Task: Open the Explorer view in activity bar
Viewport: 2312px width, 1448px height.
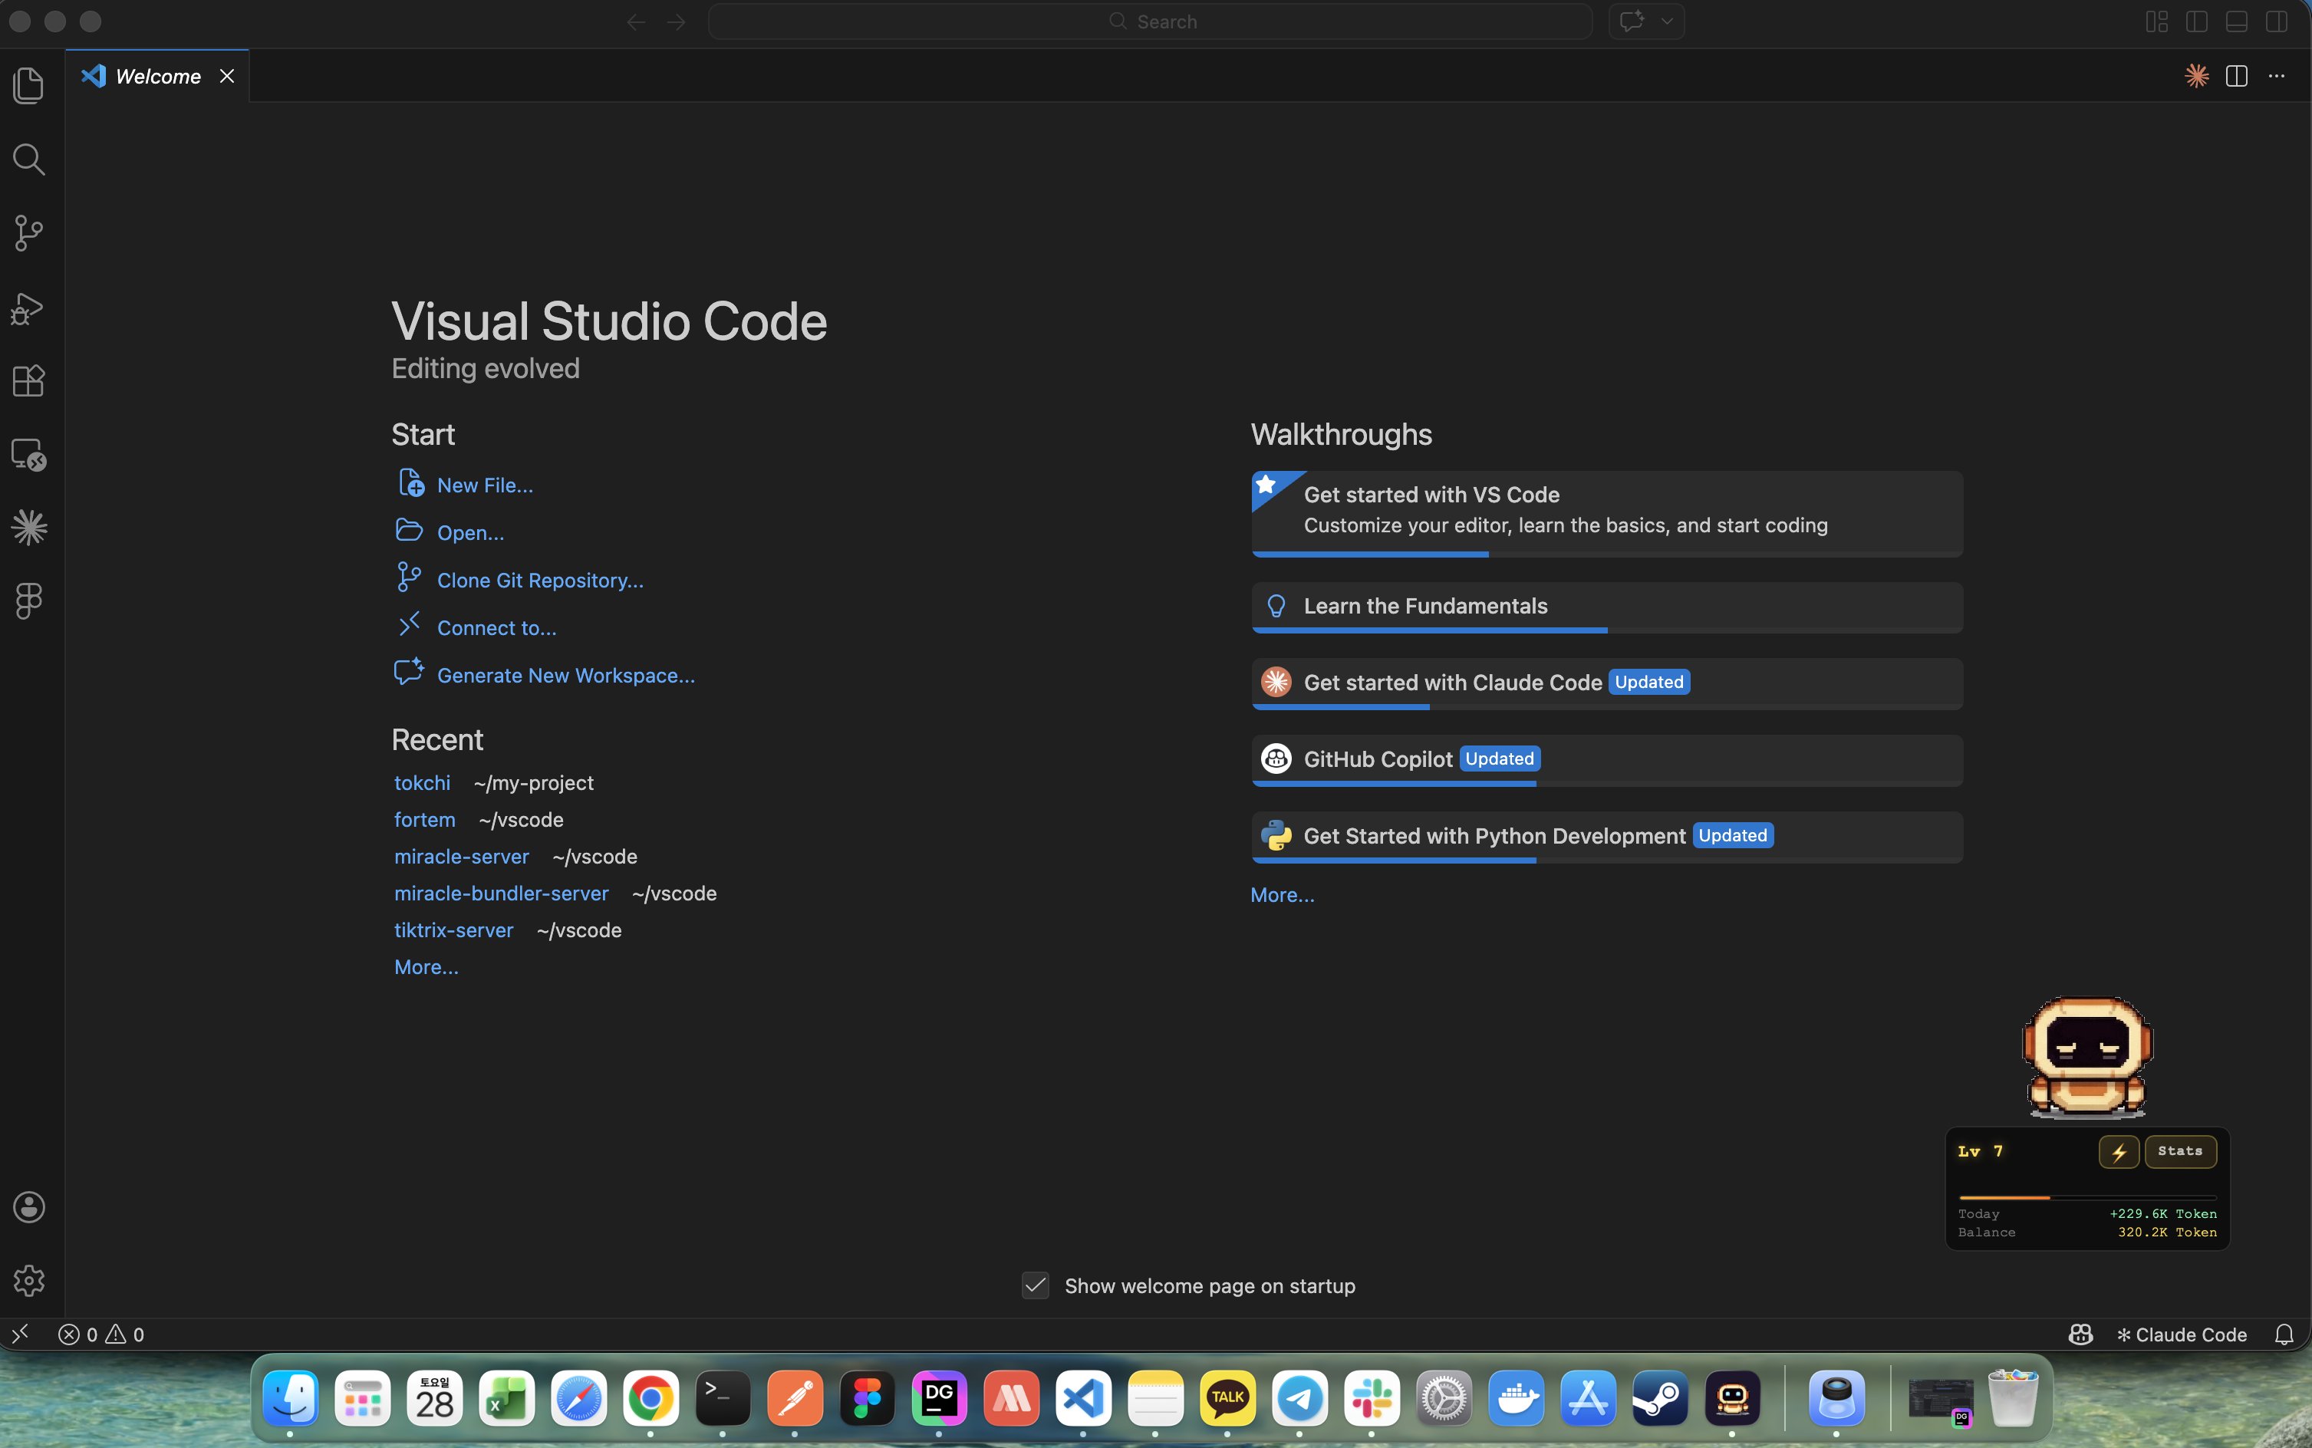Action: 28,86
